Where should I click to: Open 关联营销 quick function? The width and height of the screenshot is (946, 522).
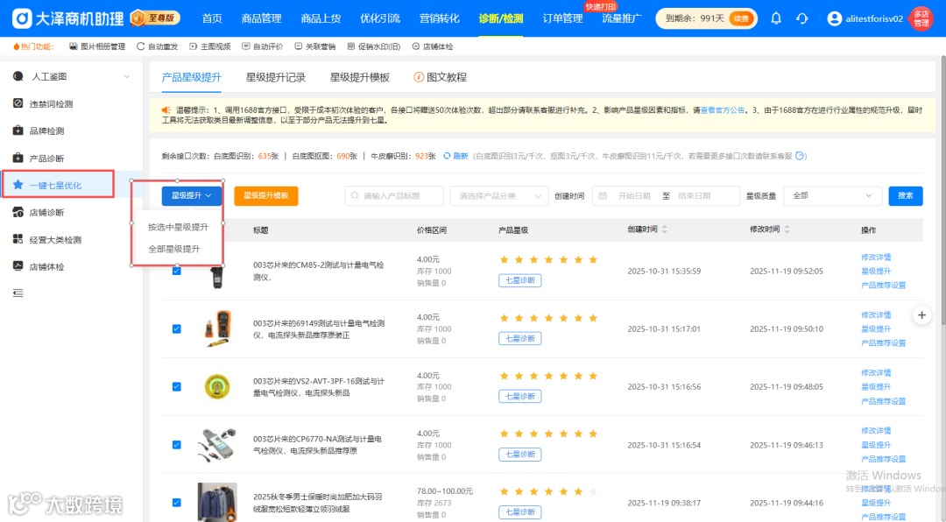[x=315, y=46]
